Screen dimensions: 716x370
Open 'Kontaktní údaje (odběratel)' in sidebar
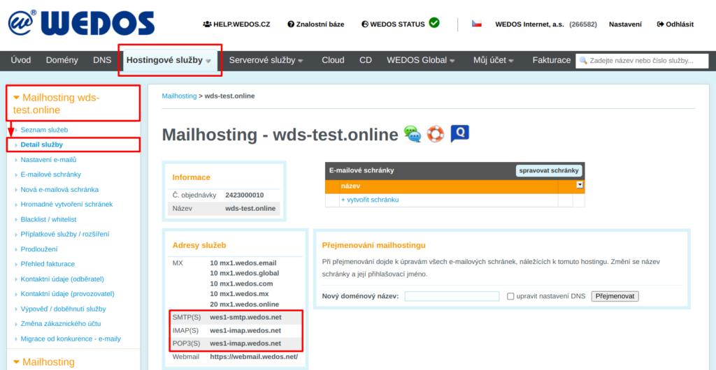tap(62, 279)
